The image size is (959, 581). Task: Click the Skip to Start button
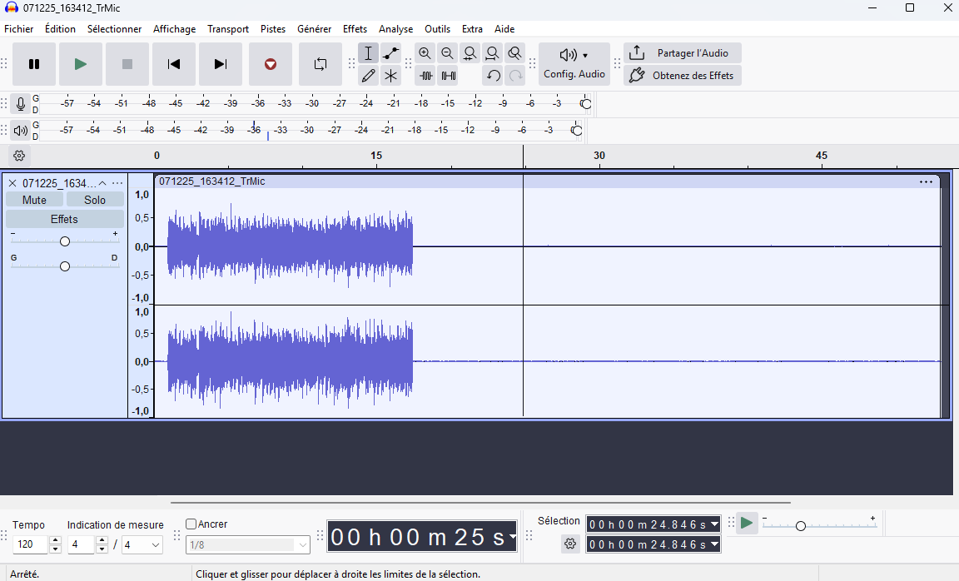(x=174, y=64)
